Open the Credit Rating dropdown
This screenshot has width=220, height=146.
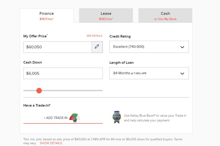149,47
